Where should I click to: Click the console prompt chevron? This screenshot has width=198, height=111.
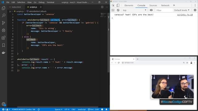(x=112, y=18)
